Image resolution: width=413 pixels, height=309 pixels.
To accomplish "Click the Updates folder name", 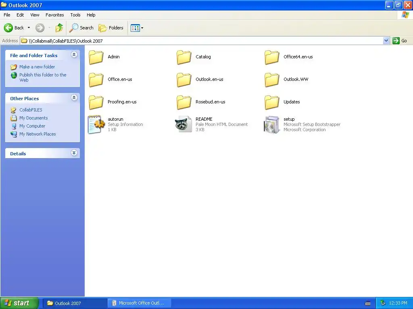I will pyautogui.click(x=292, y=102).
